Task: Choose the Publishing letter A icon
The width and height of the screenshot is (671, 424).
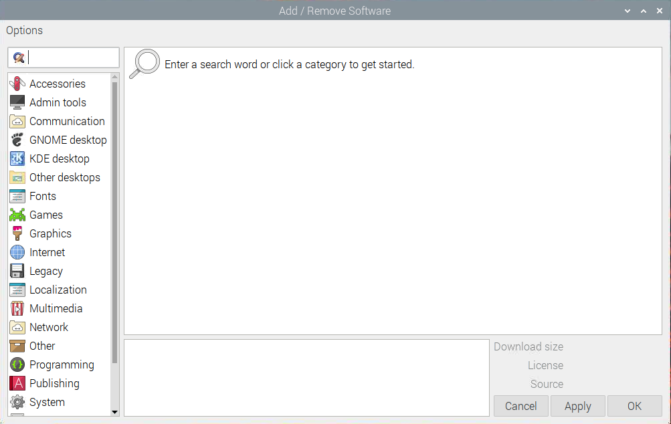Action: tap(17, 383)
